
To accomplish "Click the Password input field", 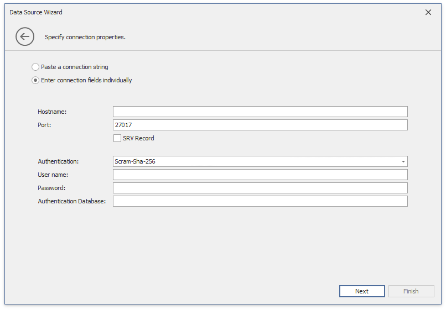I will 260,188.
